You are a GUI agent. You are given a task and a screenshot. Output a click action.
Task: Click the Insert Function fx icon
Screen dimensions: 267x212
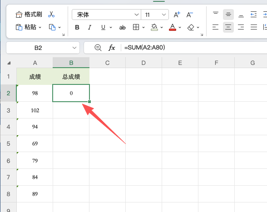click(x=112, y=48)
